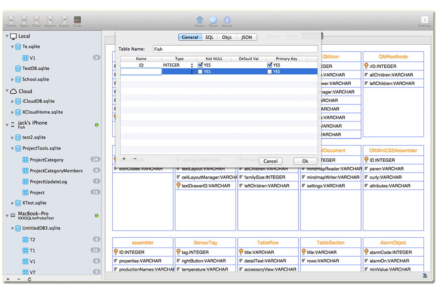437x291 pixels.
Task: Select the AlarmObject table card title
Action: 393,242
